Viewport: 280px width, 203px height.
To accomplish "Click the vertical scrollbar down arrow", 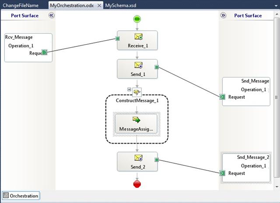I will point(277,187).
